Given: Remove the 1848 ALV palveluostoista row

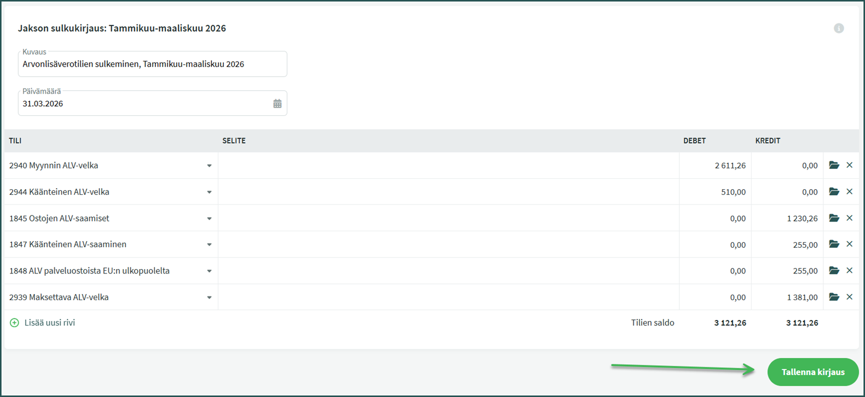Looking at the screenshot, I should [850, 271].
